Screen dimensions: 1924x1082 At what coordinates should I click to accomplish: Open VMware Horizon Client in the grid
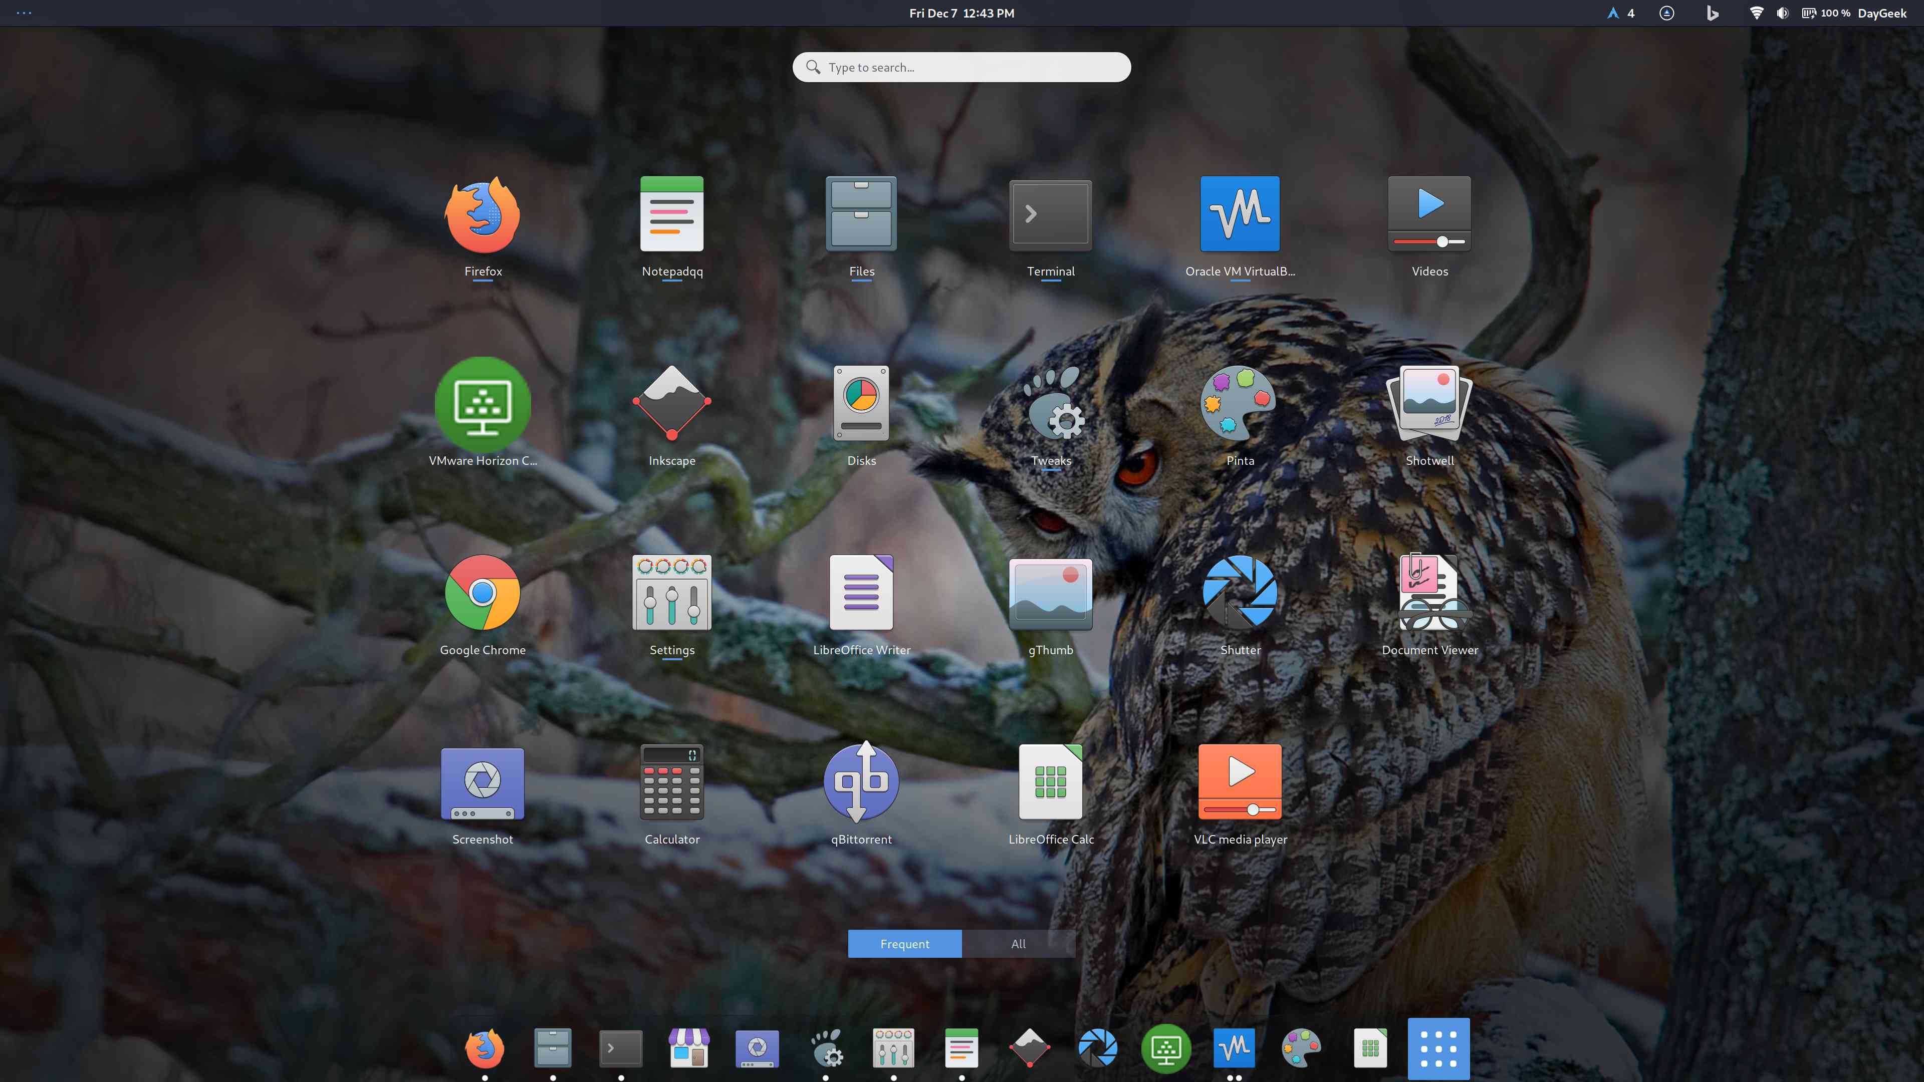(x=483, y=412)
